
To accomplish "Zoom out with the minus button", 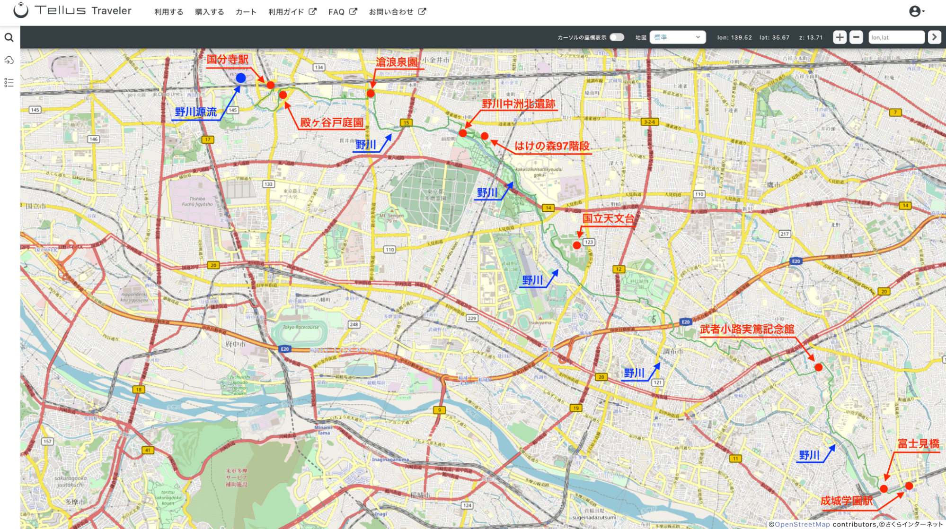I will pos(856,37).
